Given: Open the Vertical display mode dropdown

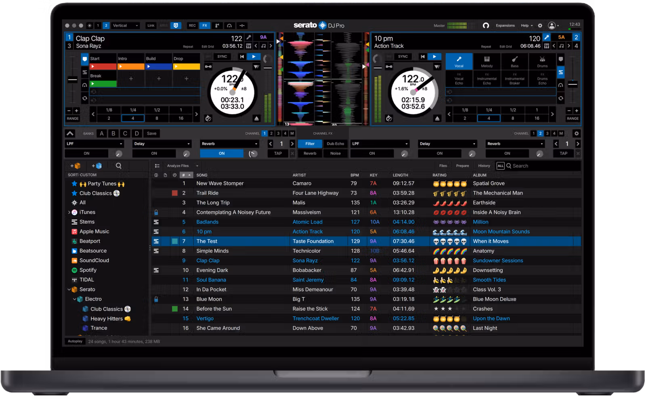Looking at the screenshot, I should tap(125, 25).
